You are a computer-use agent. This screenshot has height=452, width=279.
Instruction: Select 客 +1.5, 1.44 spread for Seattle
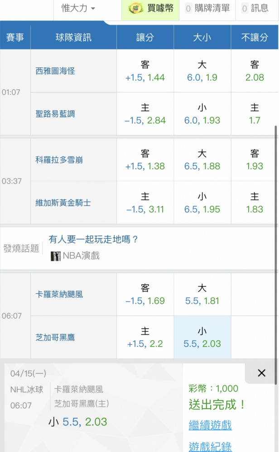145,71
